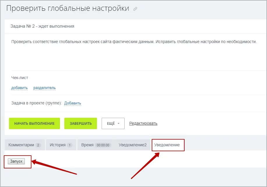This screenshot has width=267, height=187.
Task: Click добавить under Чек-лист
Action: point(20,88)
